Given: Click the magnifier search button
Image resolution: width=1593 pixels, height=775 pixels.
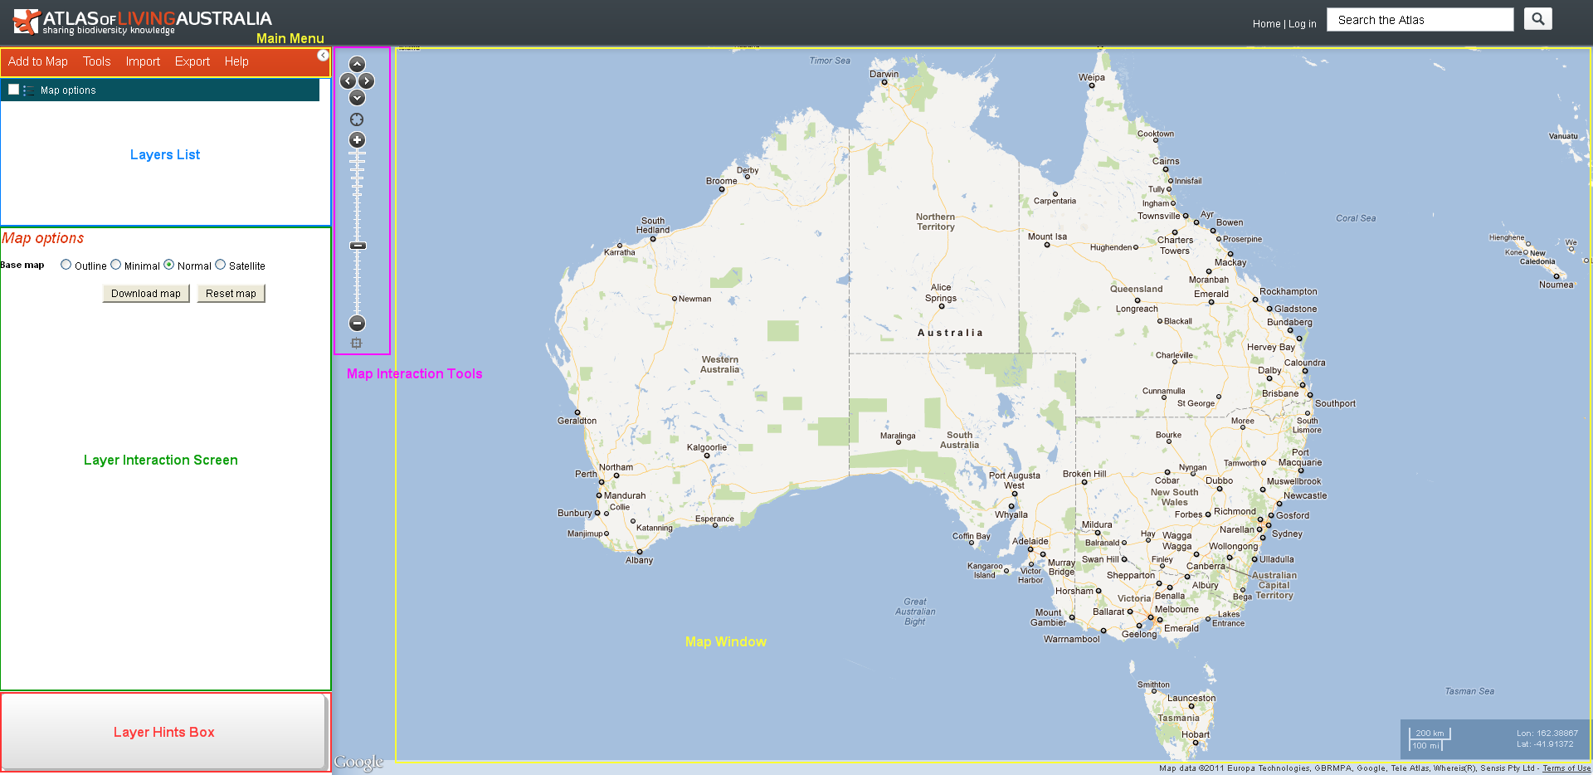Looking at the screenshot, I should point(1537,19).
